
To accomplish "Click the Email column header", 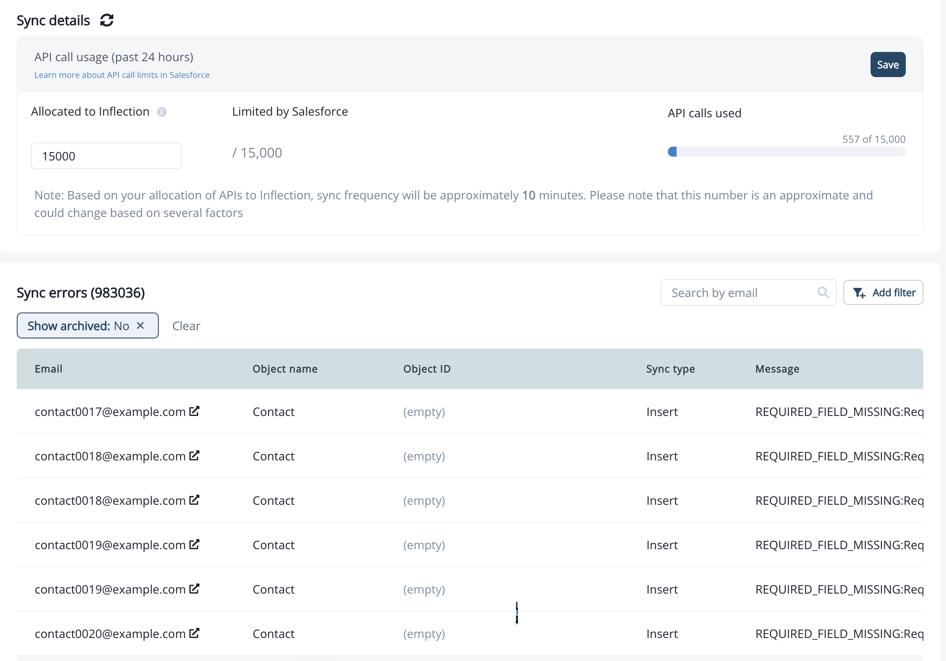I will click(49, 369).
